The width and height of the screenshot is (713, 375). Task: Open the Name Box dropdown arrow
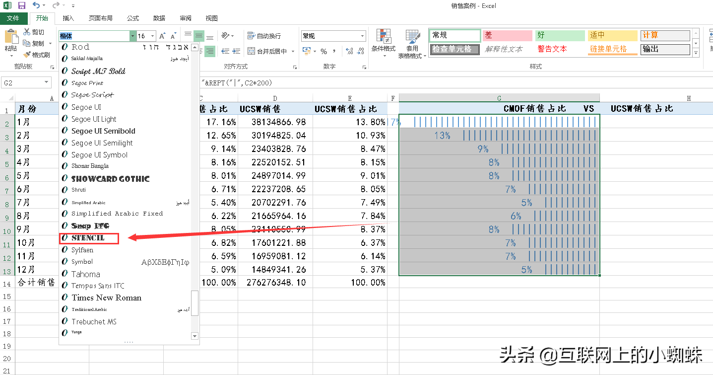(x=47, y=83)
